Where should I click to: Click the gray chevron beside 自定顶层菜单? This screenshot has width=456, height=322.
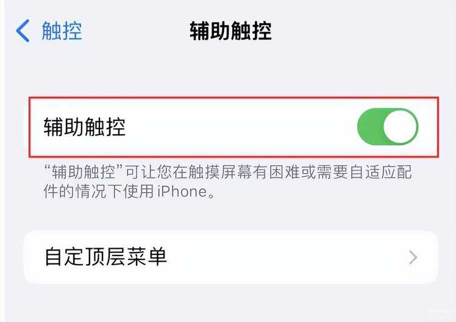pos(413,257)
